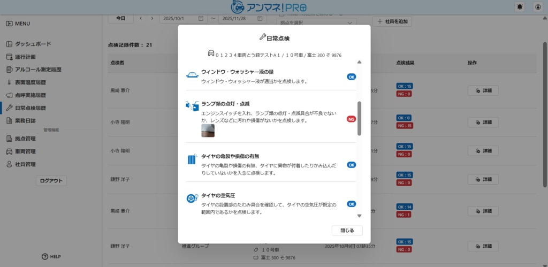Click the tire crack inspection icon

point(192,159)
